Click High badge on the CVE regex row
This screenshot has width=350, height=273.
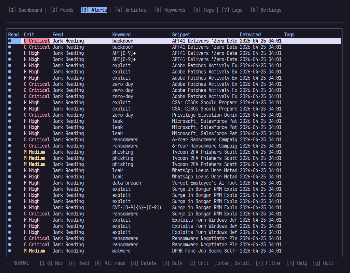(32, 207)
